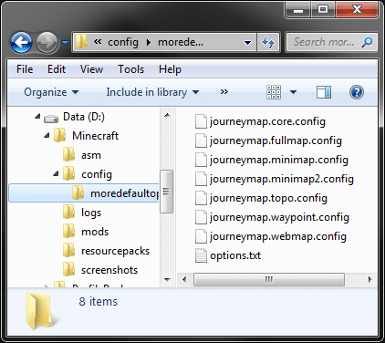Click the Search mor... input field

(x=324, y=42)
